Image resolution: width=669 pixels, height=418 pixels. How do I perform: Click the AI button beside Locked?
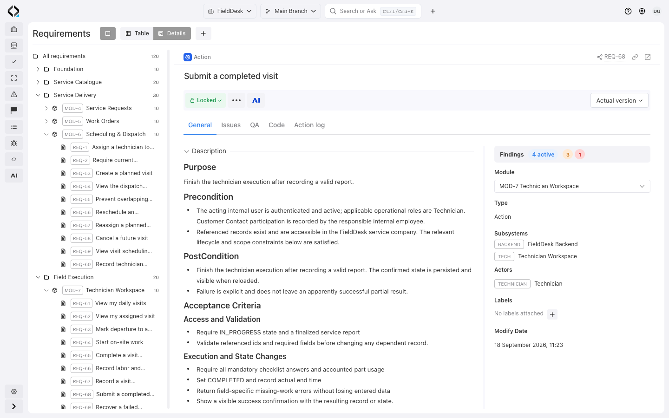256,100
